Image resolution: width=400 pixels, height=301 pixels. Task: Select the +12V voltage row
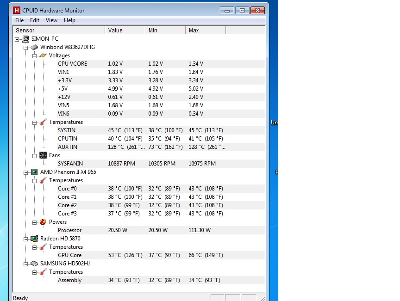(161, 97)
